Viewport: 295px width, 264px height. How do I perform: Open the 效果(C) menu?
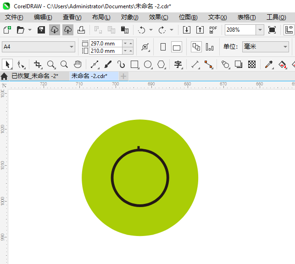click(x=158, y=17)
